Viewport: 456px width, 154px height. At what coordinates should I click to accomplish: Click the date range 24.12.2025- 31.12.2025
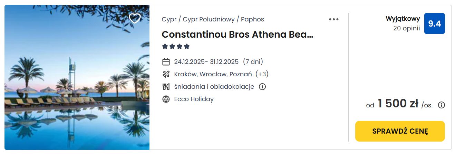click(x=206, y=62)
